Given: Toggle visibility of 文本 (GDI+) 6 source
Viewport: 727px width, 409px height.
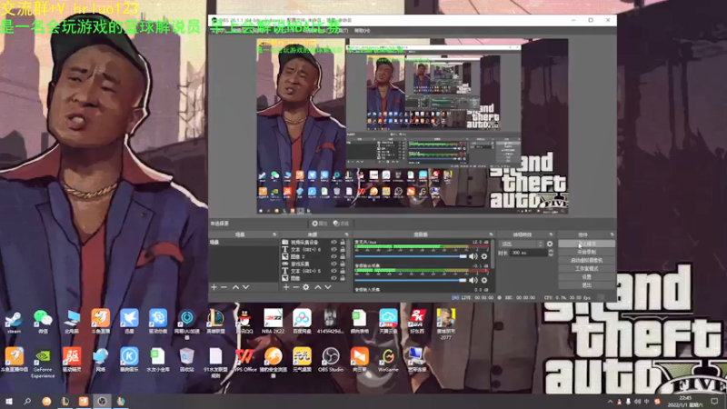Looking at the screenshot, I should pos(334,249).
